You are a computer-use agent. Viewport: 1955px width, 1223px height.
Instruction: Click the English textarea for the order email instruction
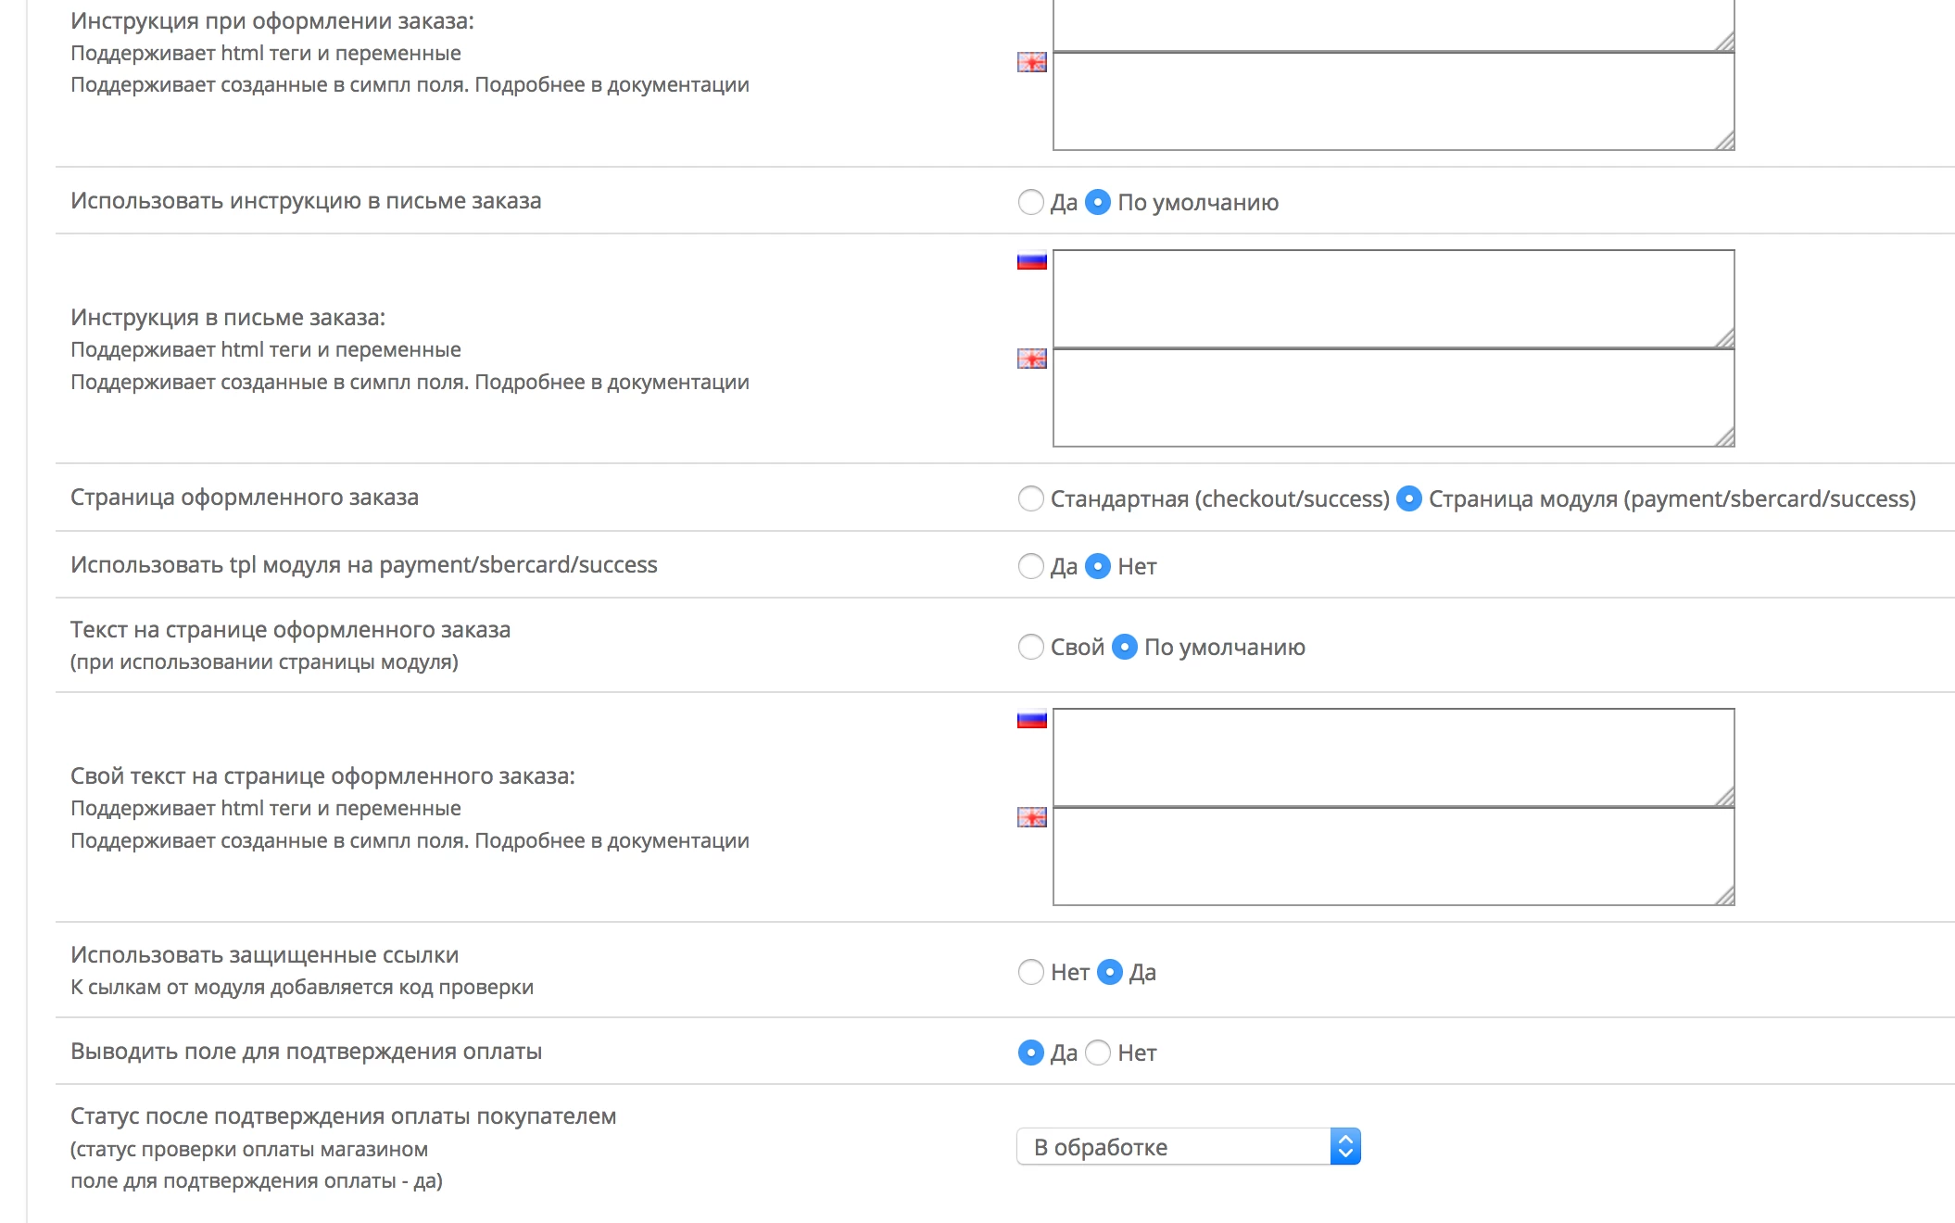pyautogui.click(x=1394, y=397)
